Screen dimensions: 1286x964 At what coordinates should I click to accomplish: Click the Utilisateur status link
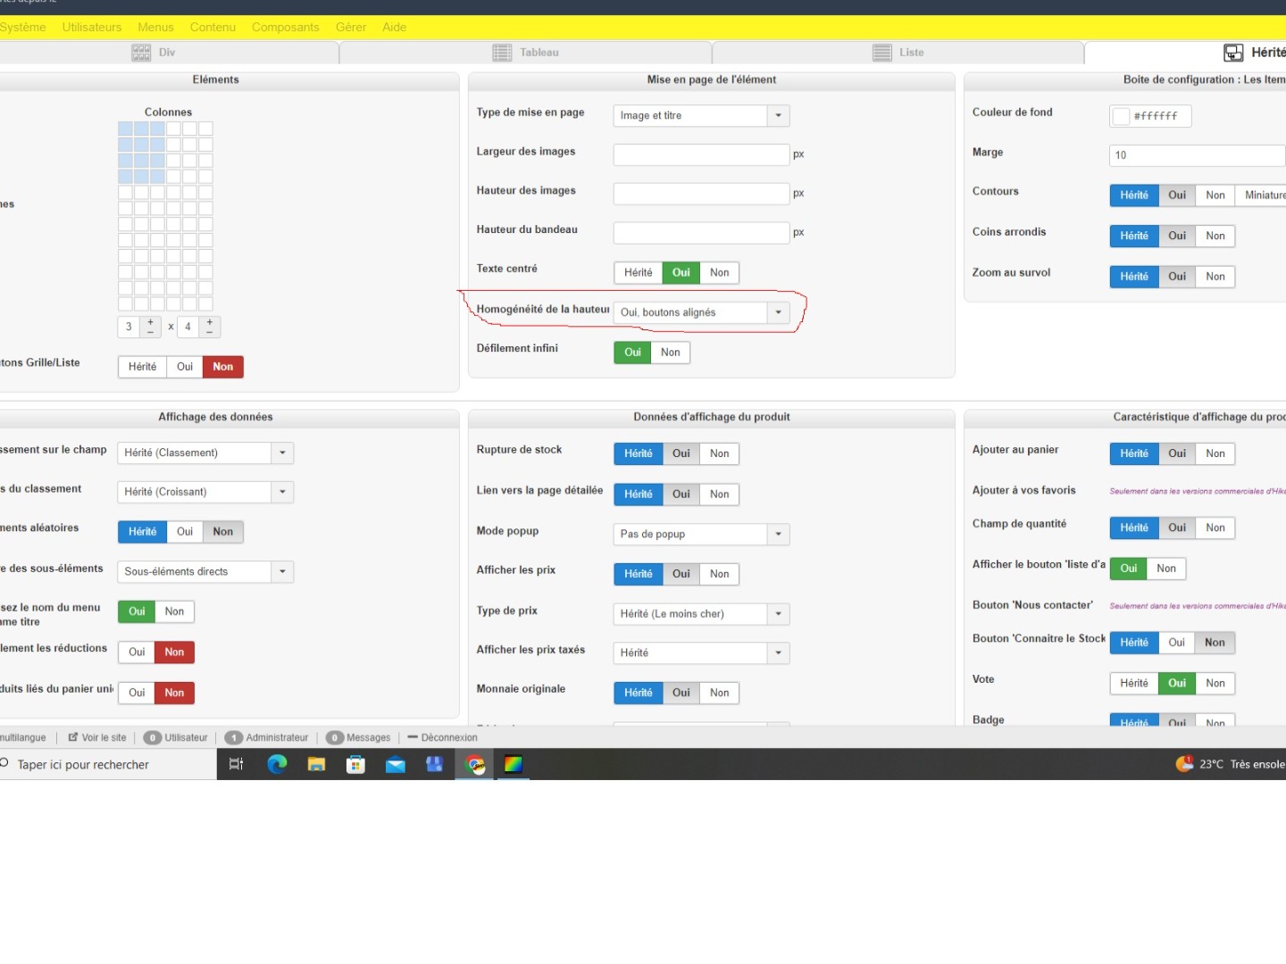[x=186, y=737]
